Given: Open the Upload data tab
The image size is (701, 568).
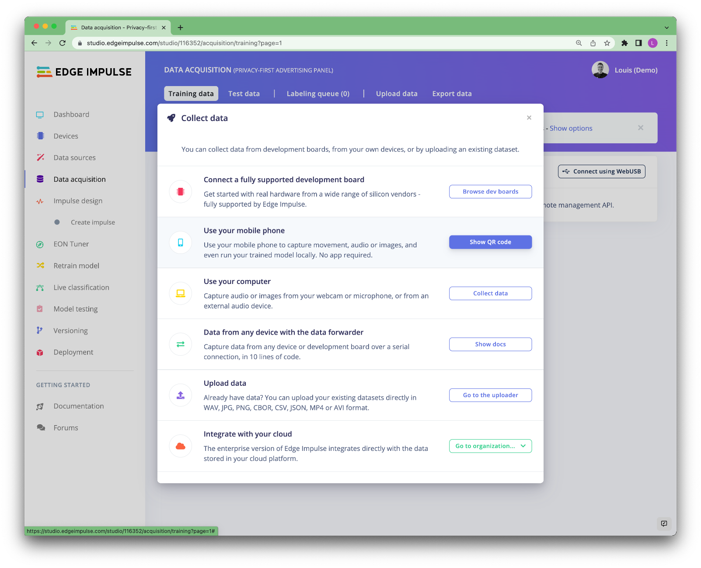Looking at the screenshot, I should coord(397,94).
